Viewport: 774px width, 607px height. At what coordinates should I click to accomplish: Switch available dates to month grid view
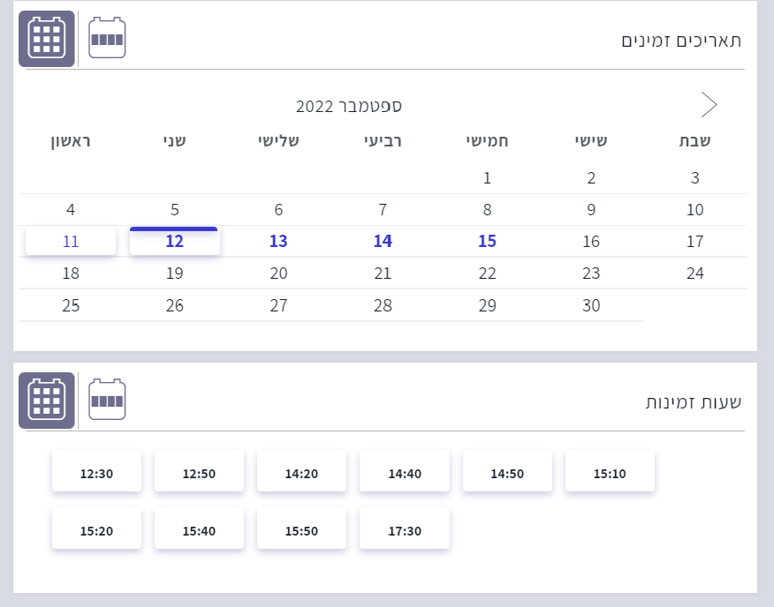tap(47, 39)
